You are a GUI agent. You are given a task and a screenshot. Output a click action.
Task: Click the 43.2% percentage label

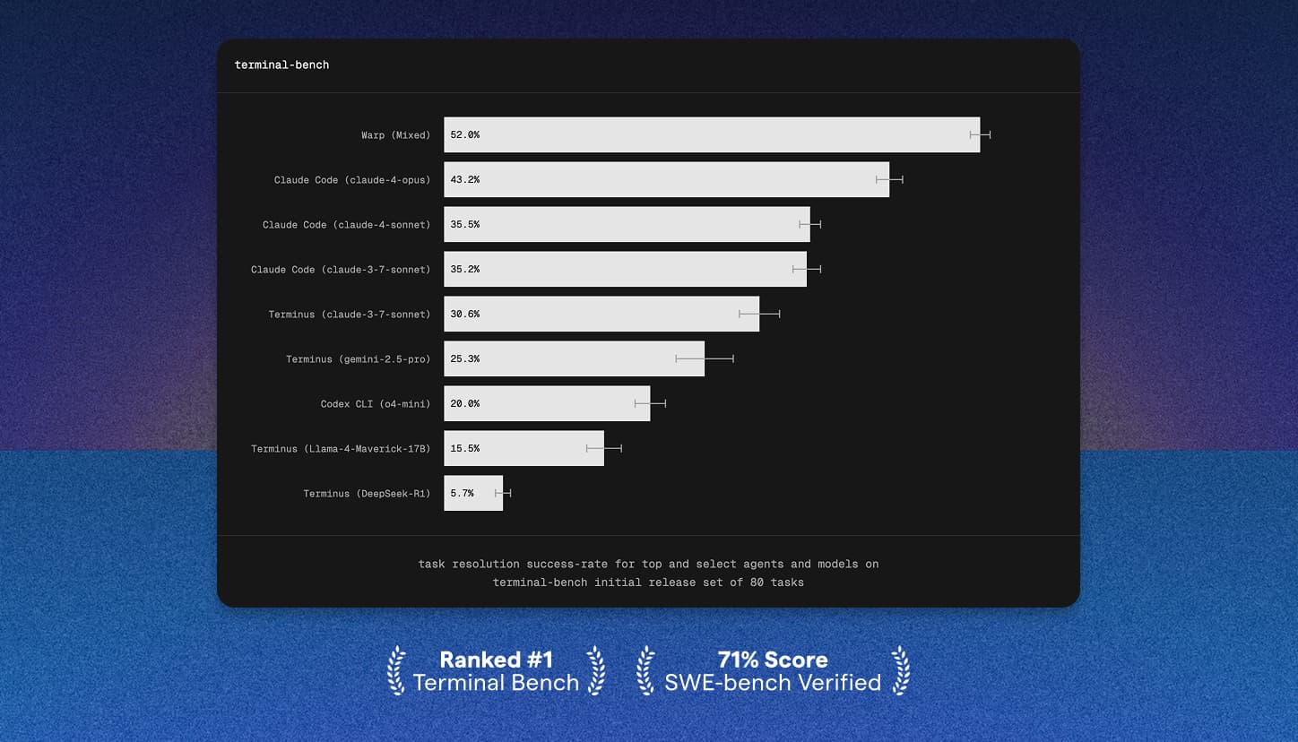(463, 179)
